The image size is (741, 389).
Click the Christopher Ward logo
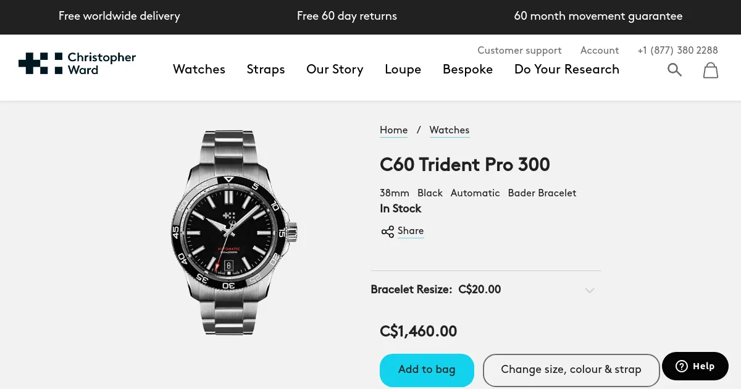point(77,63)
